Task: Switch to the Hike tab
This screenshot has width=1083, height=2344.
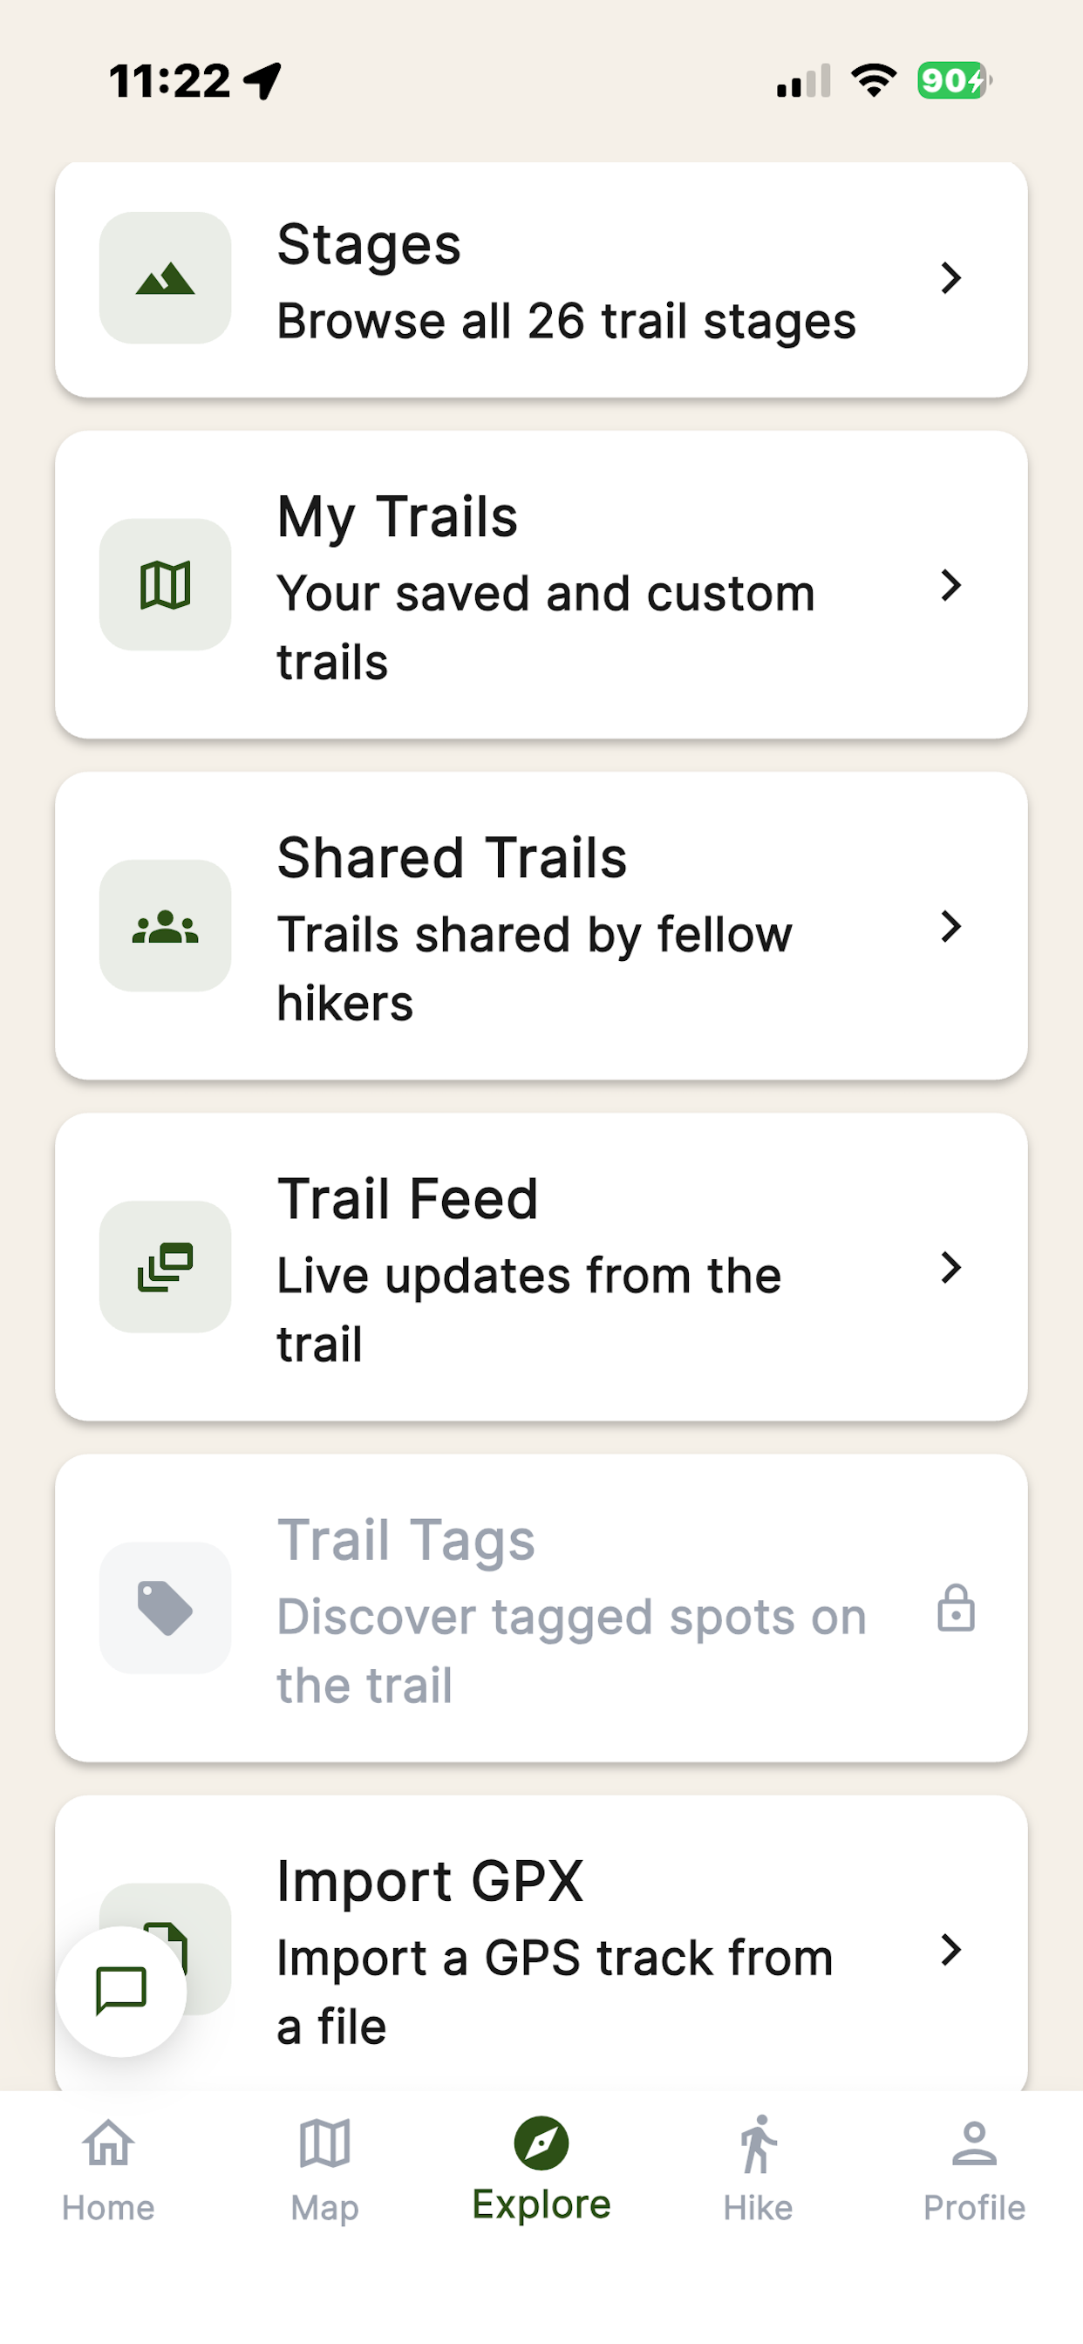Action: tap(758, 2170)
